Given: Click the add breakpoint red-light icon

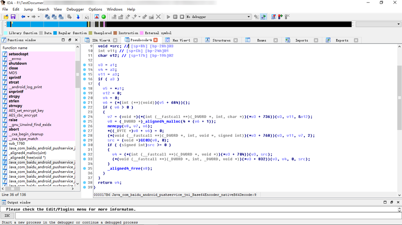Looking at the screenshot, I should pyautogui.click(x=280, y=17).
